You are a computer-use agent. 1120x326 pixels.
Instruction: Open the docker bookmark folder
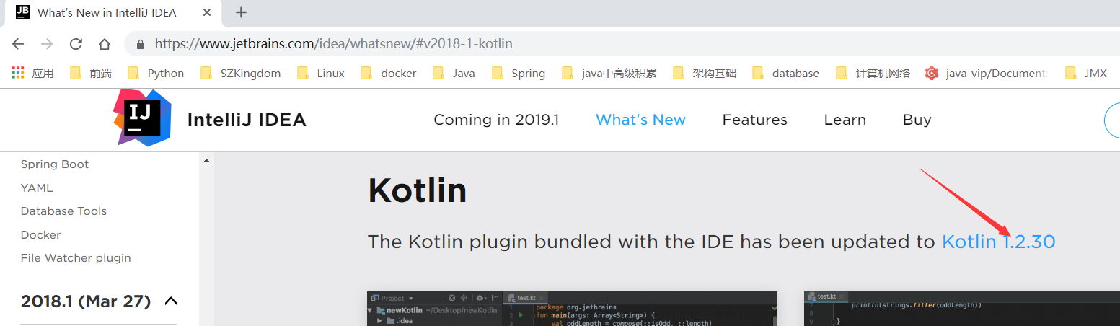point(388,73)
